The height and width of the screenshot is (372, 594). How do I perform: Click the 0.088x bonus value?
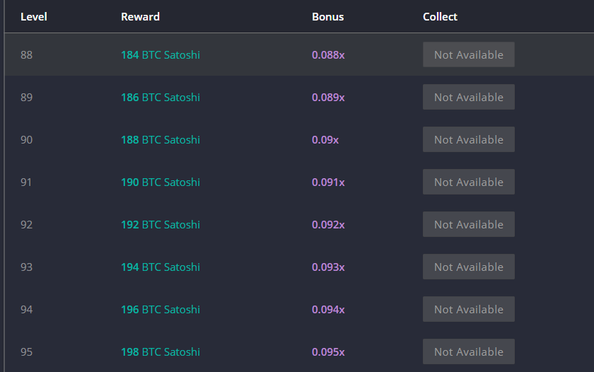click(328, 55)
